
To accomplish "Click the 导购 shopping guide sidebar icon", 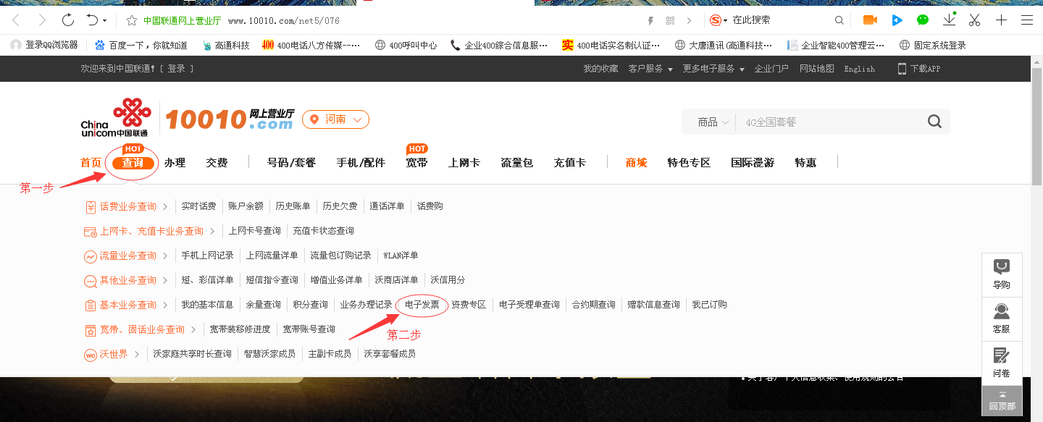I will 1002,274.
